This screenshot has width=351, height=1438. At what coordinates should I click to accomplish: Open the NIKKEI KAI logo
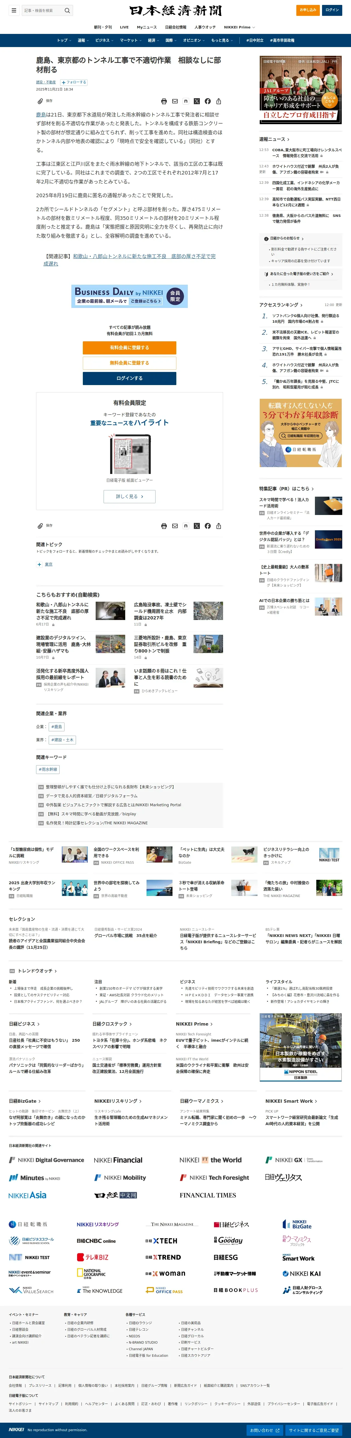point(301,1273)
